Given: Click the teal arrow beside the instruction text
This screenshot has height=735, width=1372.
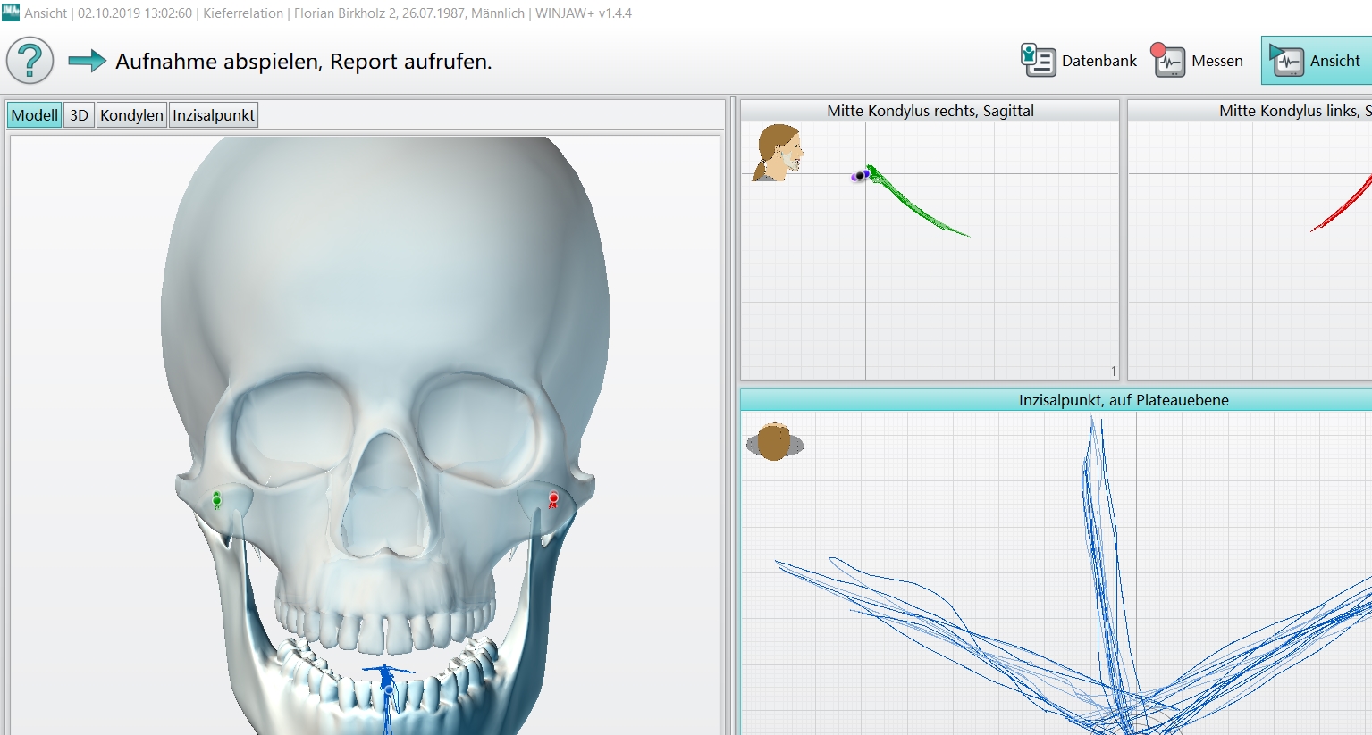Looking at the screenshot, I should (x=87, y=61).
